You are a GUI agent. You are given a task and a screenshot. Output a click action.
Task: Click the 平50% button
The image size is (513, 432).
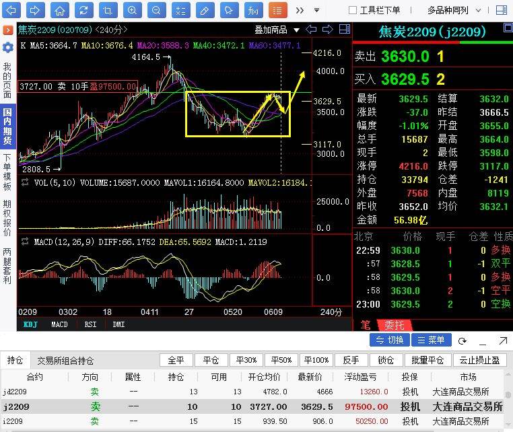[281, 360]
